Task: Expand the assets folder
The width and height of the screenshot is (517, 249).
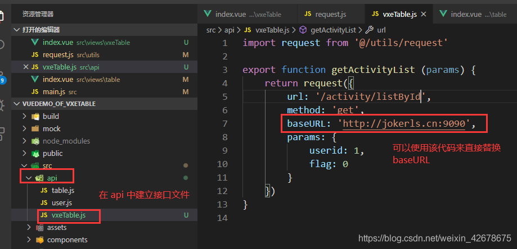Action: click(x=29, y=227)
